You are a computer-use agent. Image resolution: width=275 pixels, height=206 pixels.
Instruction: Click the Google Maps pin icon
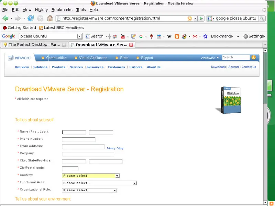pos(152,36)
